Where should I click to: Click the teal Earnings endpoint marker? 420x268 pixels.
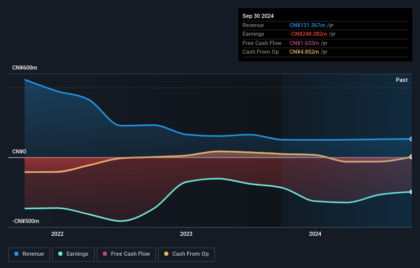[x=411, y=192]
